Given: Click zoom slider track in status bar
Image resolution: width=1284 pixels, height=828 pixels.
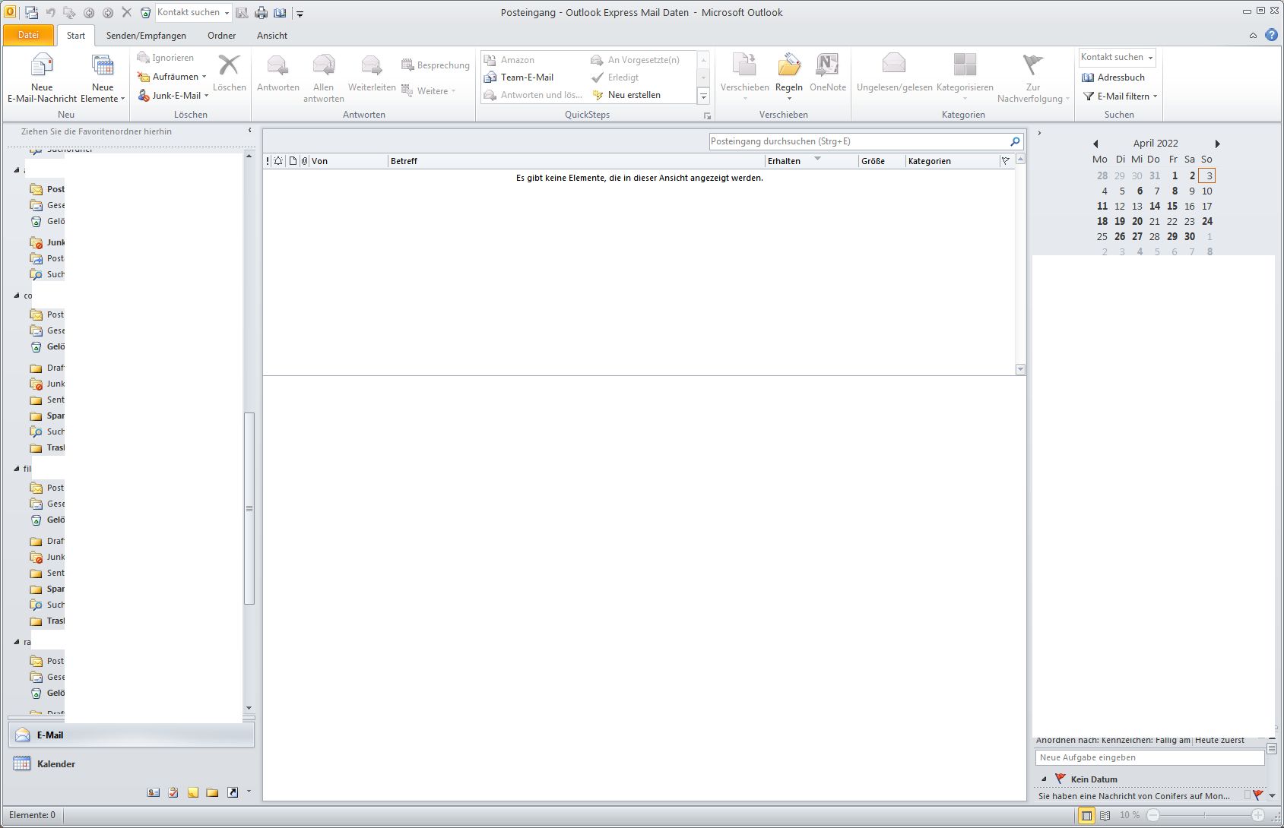Looking at the screenshot, I should tap(1206, 815).
